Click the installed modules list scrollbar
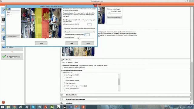 (x=119, y=82)
